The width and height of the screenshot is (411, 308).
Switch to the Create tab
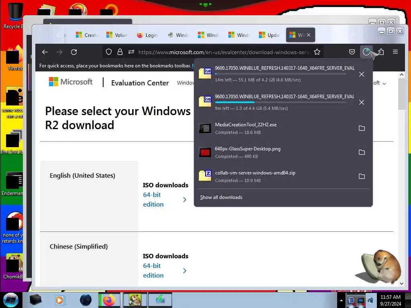87,35
